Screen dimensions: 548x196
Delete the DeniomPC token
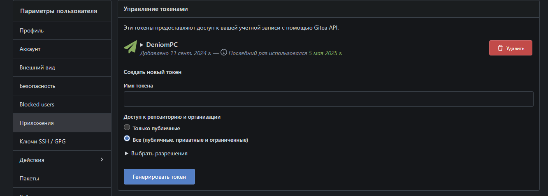click(x=511, y=48)
